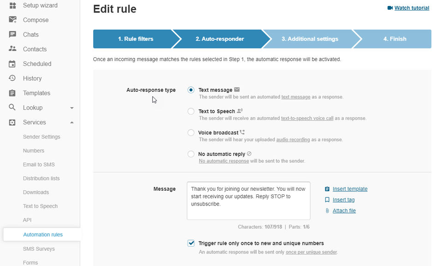Screen dimensions: 443x266
Task: Click the Scheduled calendar icon
Action: tap(13, 64)
